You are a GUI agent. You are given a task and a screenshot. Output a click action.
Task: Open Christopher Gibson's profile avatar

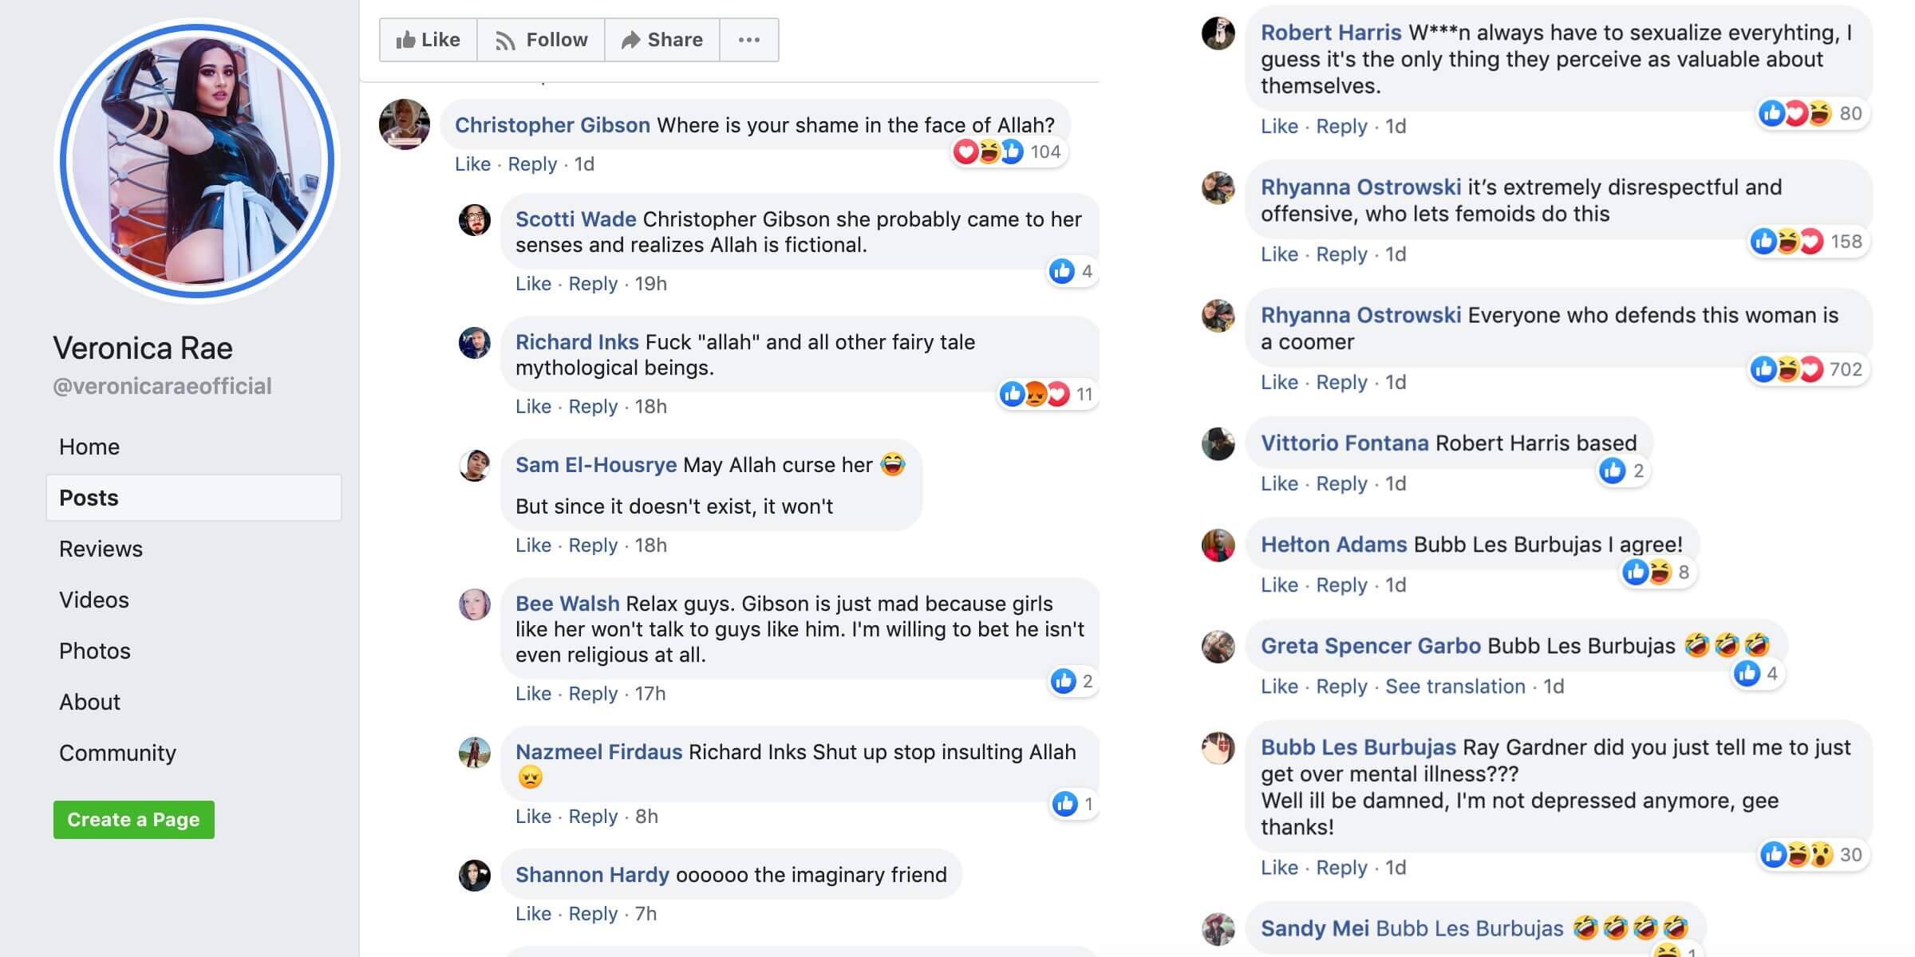(405, 124)
